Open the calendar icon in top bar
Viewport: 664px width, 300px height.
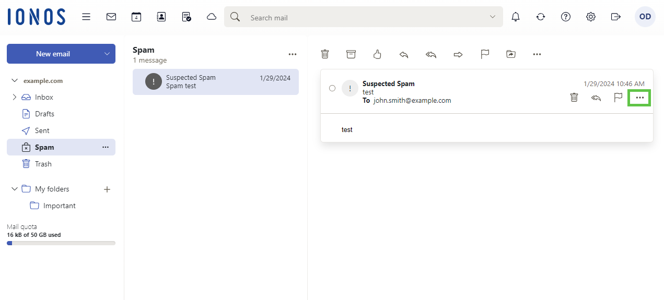pos(136,17)
